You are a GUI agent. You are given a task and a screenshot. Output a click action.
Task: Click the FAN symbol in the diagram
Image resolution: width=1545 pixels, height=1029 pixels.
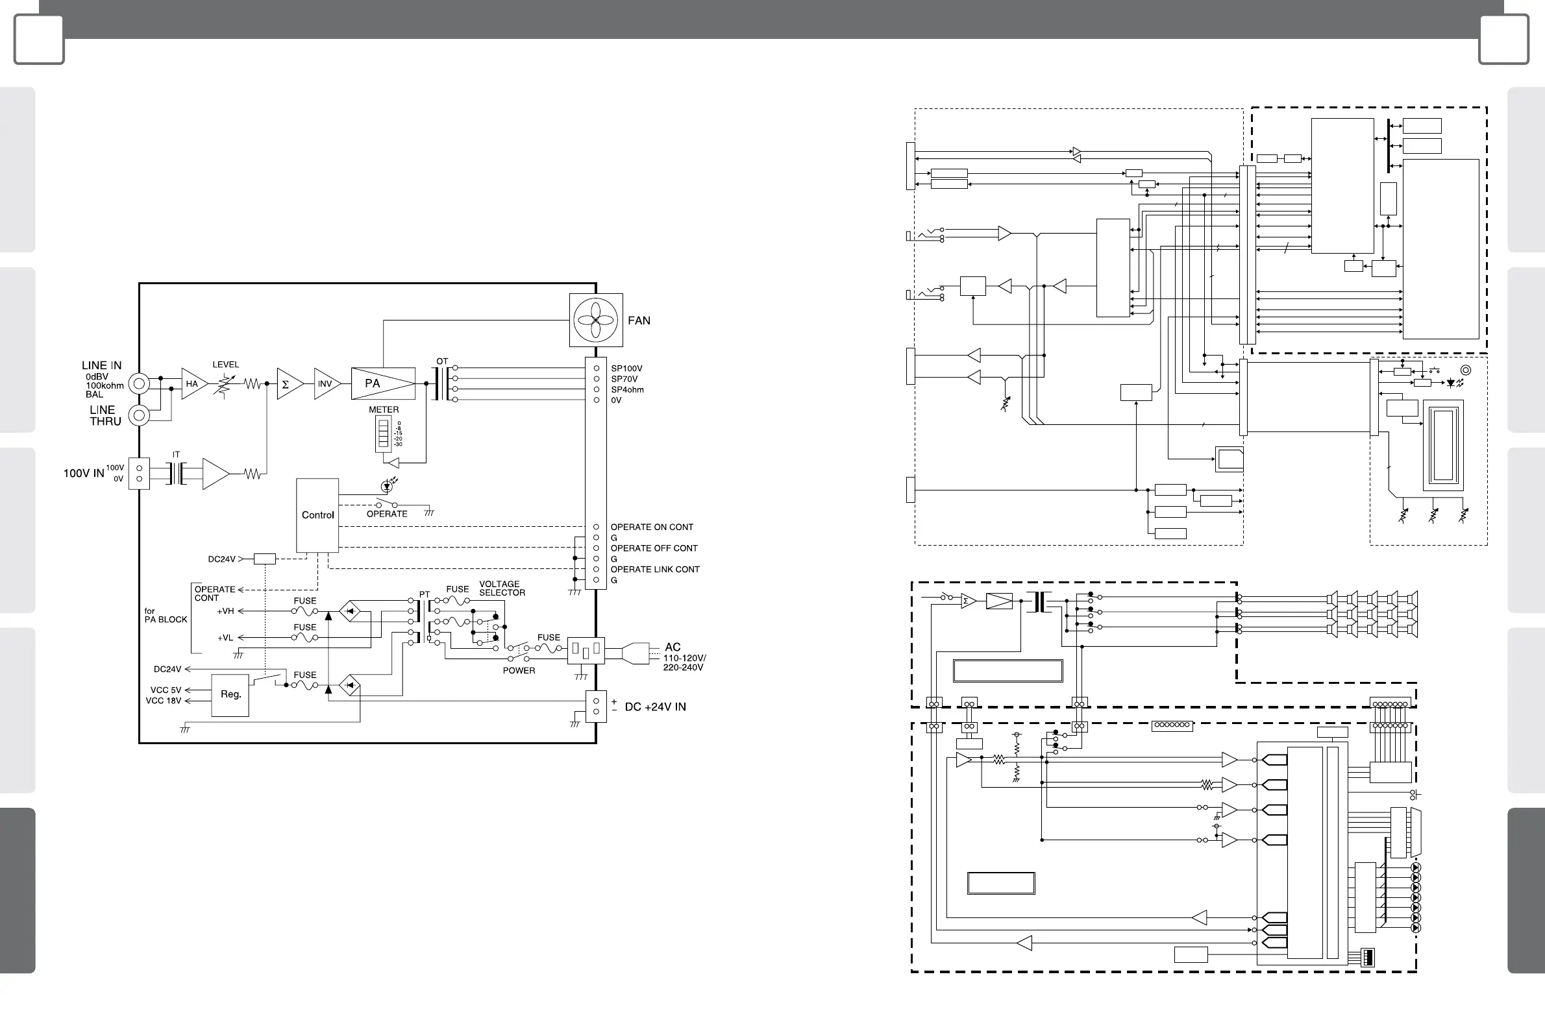click(x=595, y=321)
